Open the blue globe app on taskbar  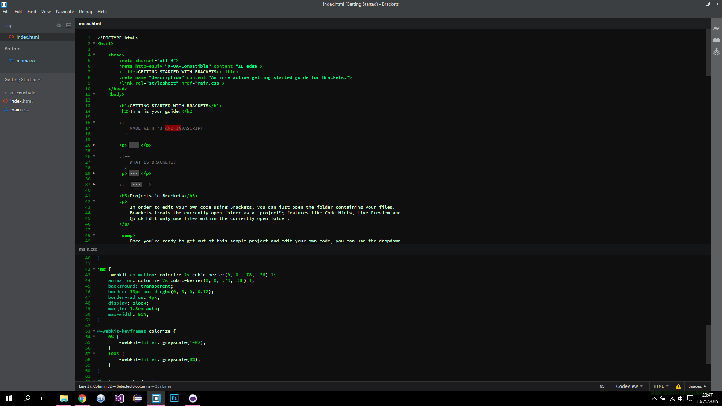[x=101, y=398]
